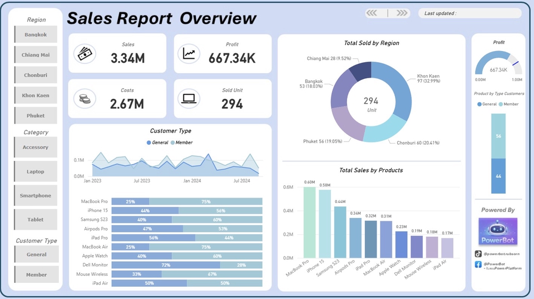This screenshot has width=534, height=299.
Task: Click the Samsung S23 0.44M sales bar
Action: click(340, 232)
